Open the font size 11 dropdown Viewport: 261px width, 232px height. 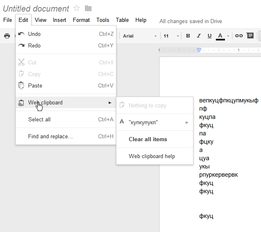point(171,36)
